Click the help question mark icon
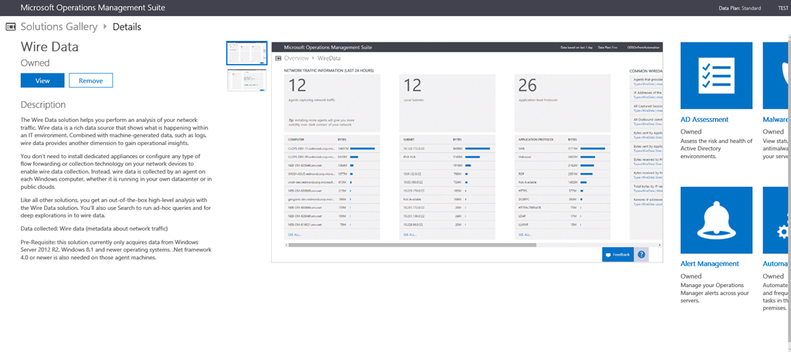 pyautogui.click(x=642, y=254)
